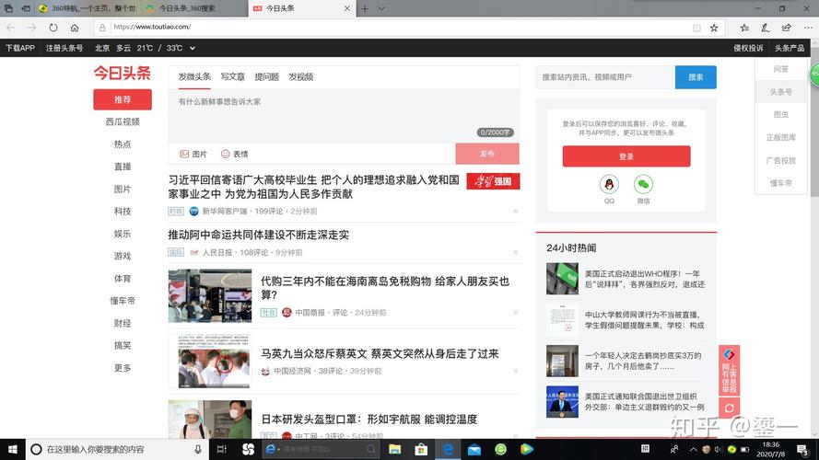Open the notification center icon
The image size is (819, 460).
802,449
